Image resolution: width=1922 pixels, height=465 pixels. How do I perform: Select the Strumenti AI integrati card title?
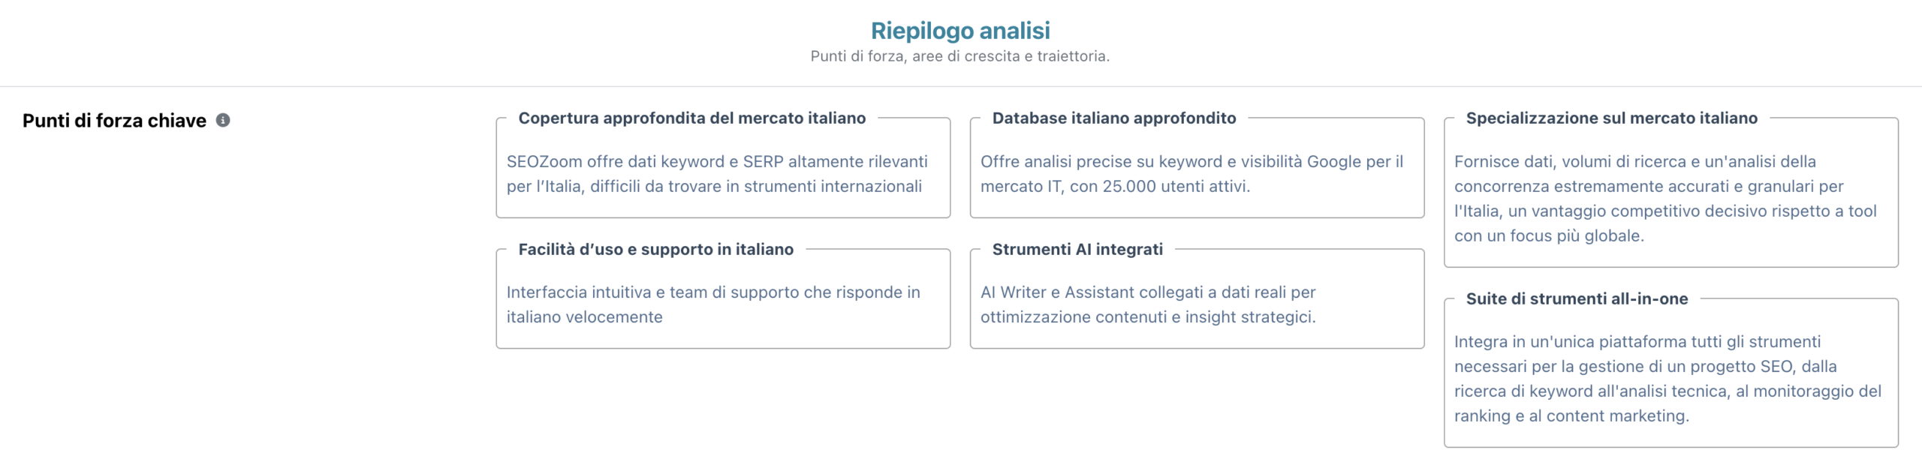1077,249
